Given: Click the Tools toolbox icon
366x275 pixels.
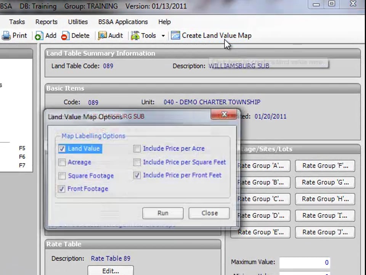Looking at the screenshot, I should click(135, 36).
